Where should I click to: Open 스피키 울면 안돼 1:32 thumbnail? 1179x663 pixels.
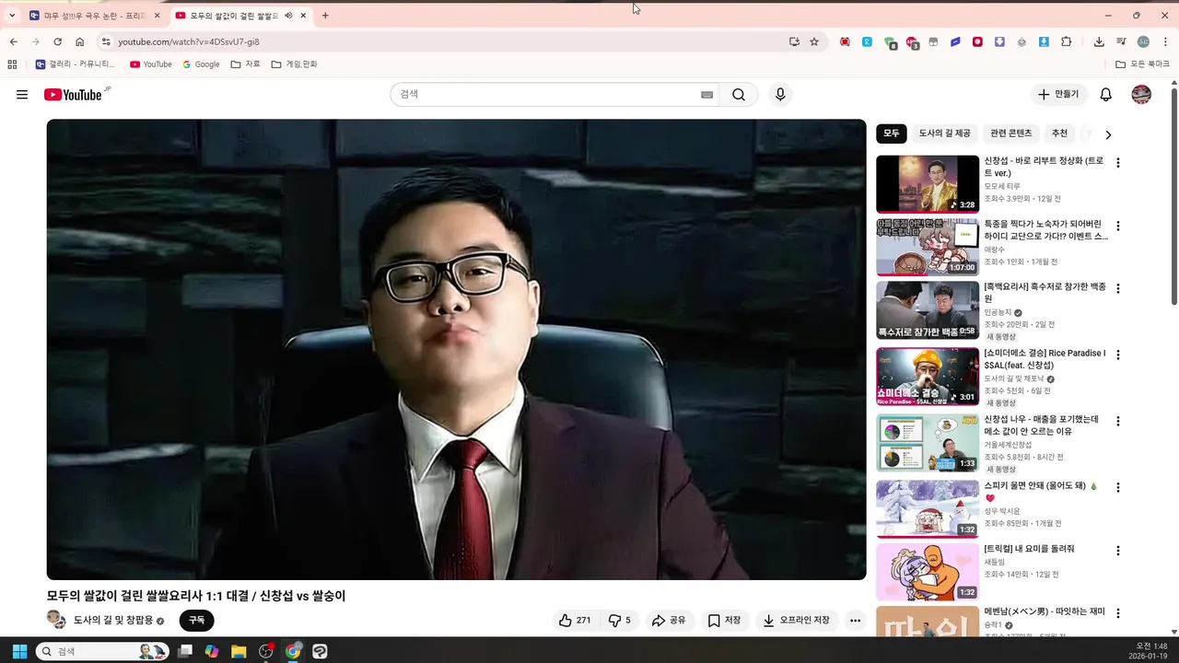click(928, 508)
